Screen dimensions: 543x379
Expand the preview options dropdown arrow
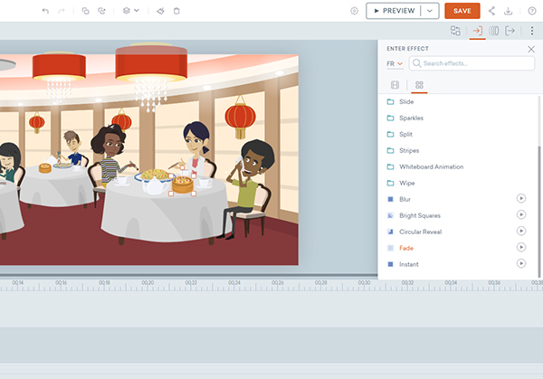click(x=430, y=11)
